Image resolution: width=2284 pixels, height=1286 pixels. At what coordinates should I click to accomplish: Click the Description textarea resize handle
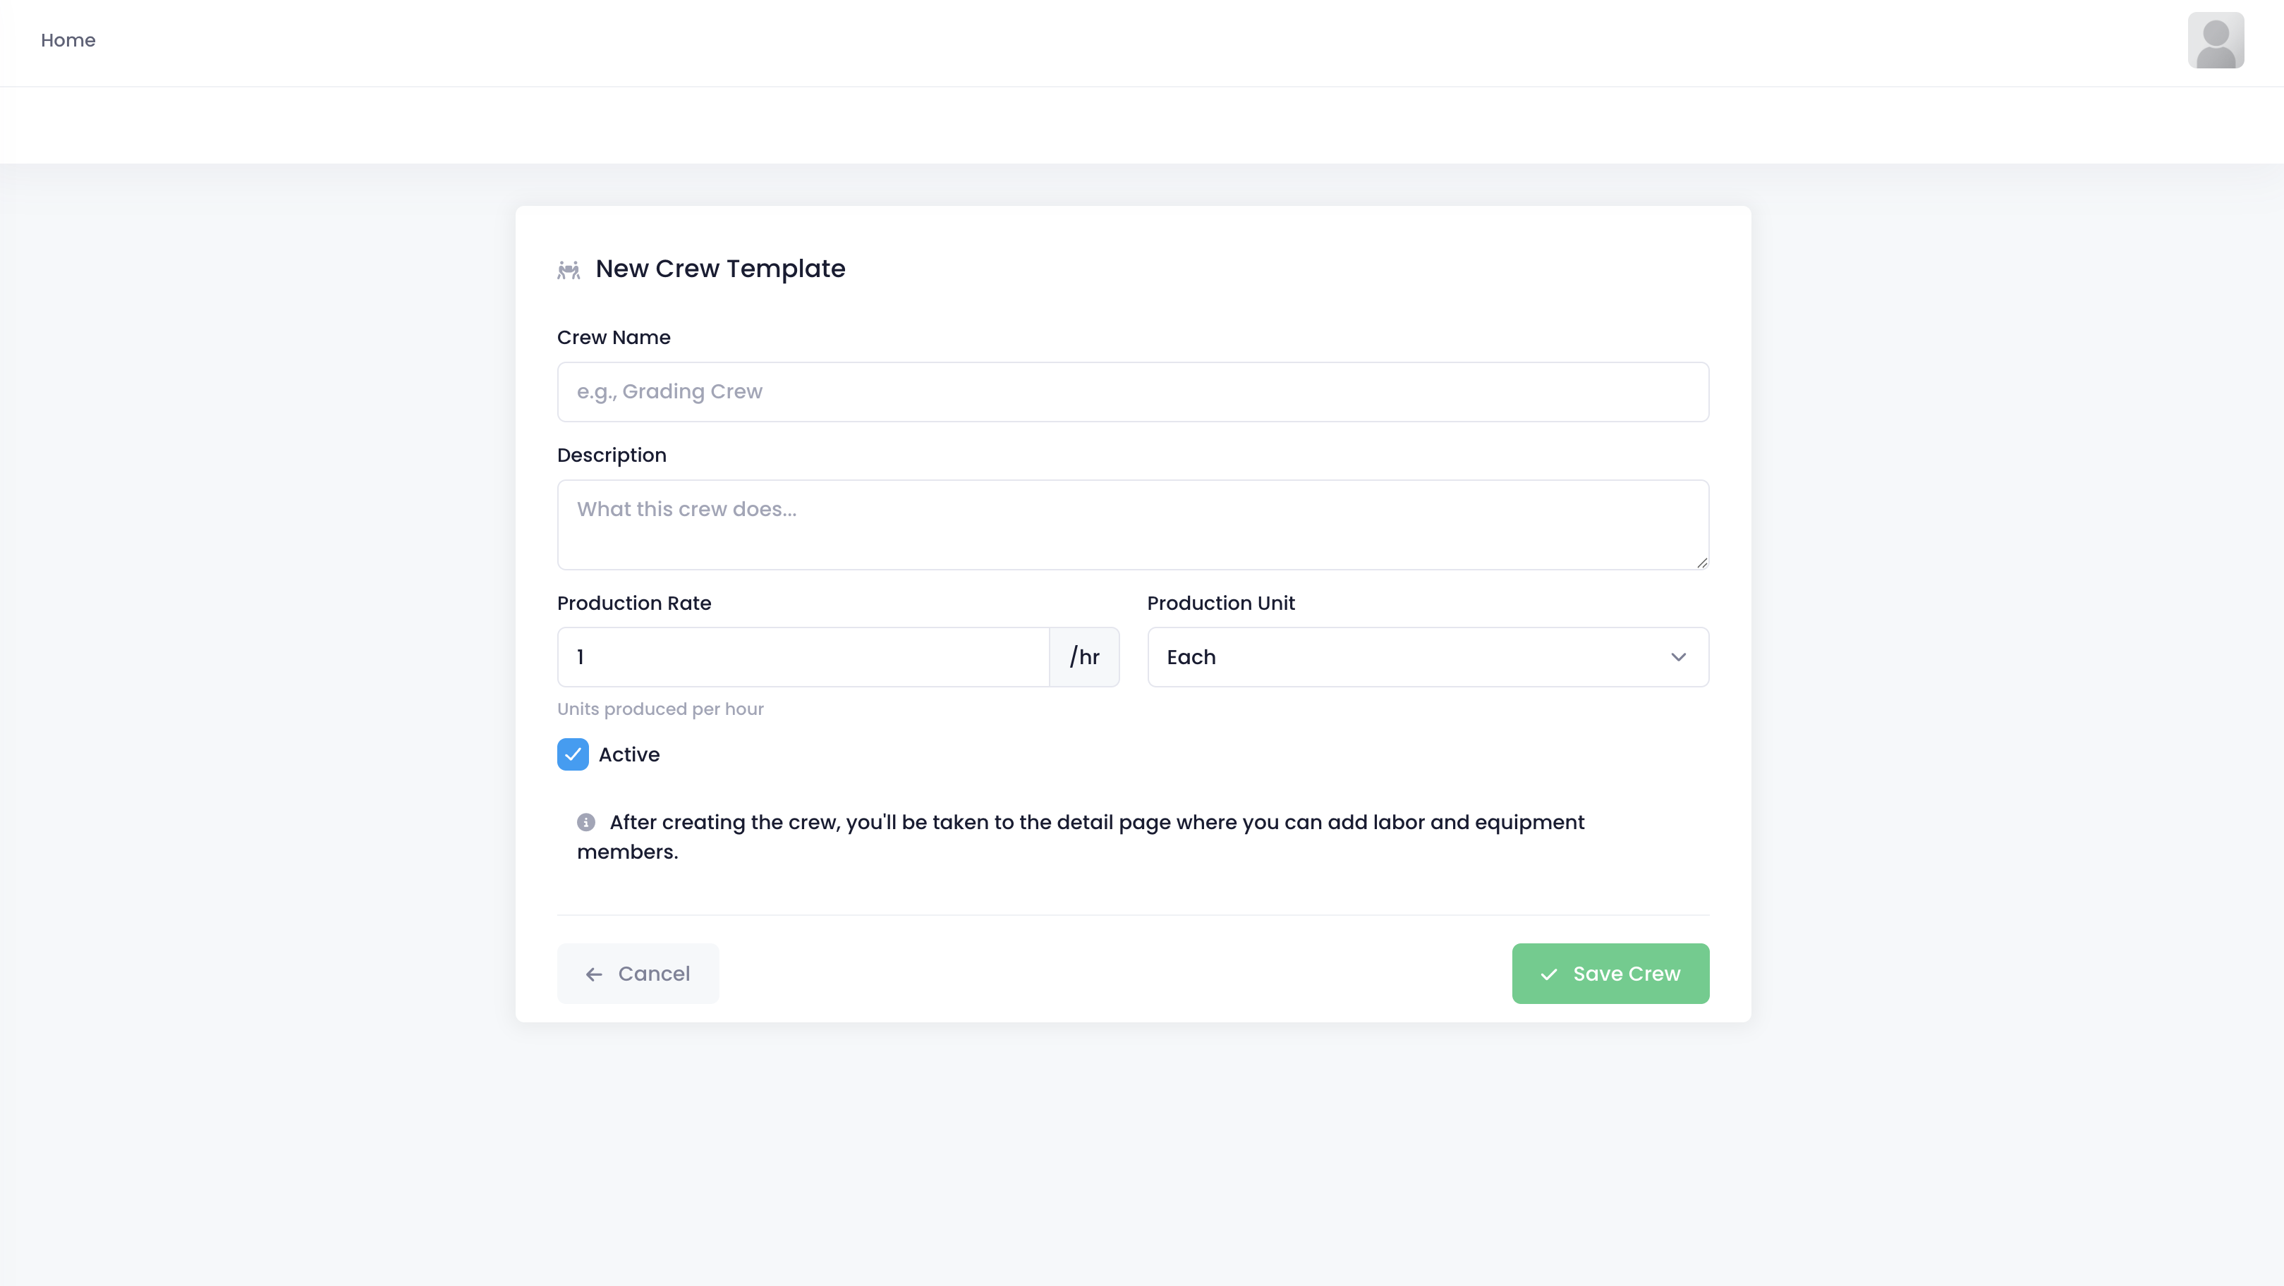tap(1701, 563)
